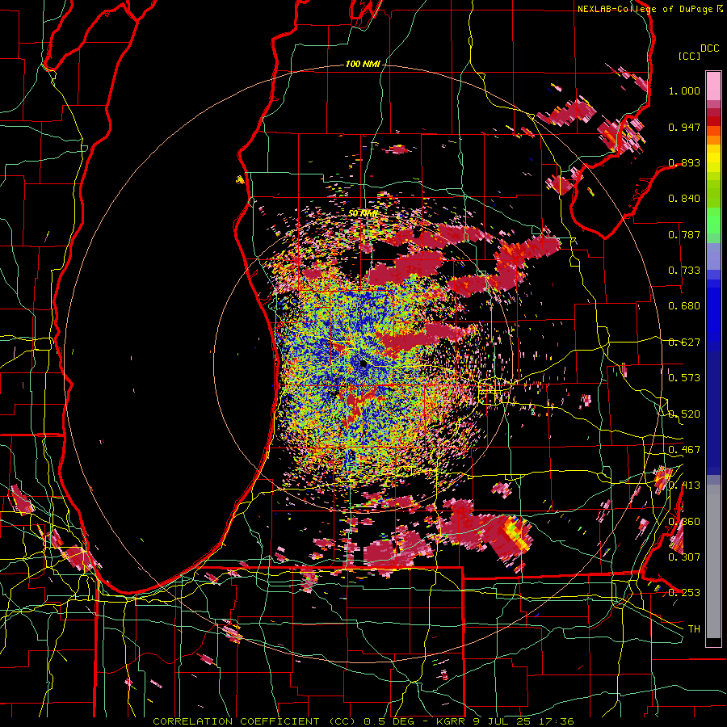Select the 0.947 scale value
The width and height of the screenshot is (727, 727).
[684, 127]
